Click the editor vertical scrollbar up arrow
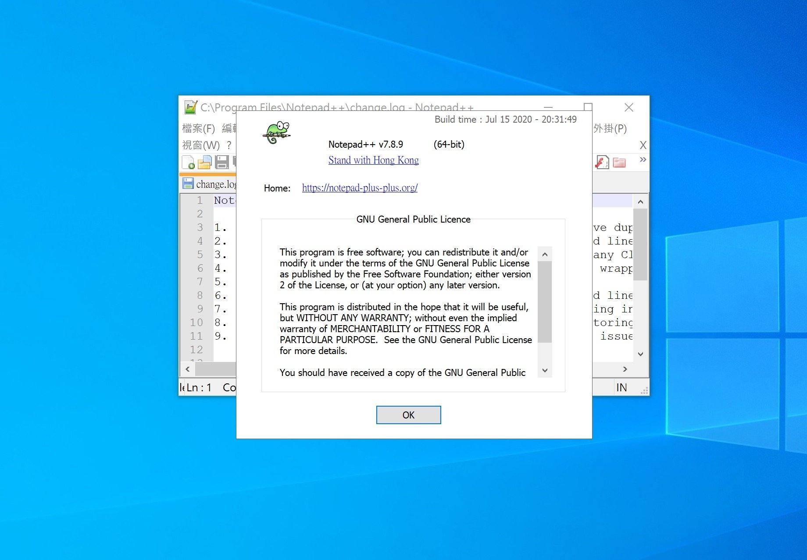Screen dimensions: 807x560 [640, 202]
